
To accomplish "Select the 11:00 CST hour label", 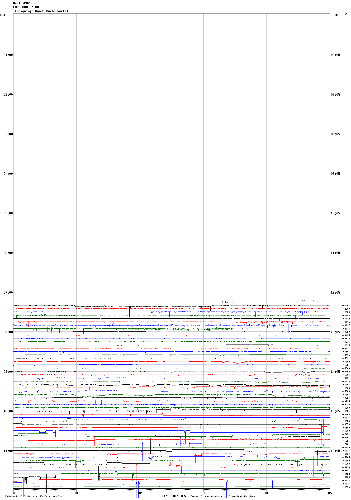I will coord(8,451).
